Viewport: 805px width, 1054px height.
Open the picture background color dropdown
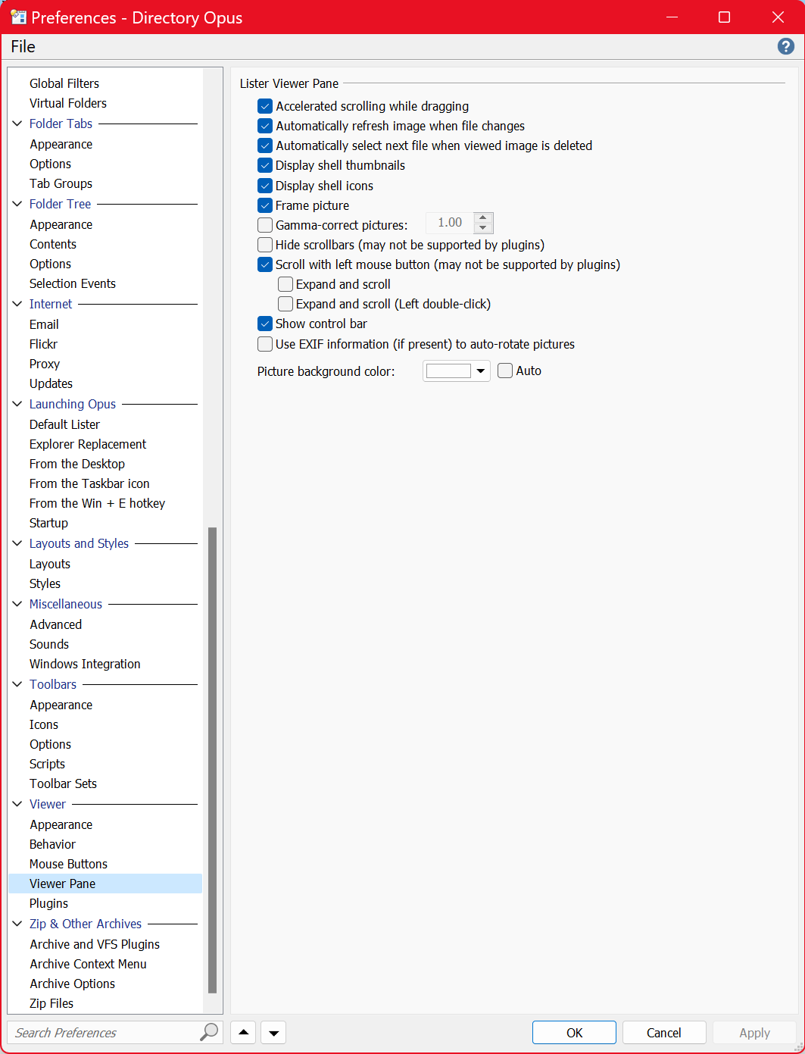(x=481, y=371)
